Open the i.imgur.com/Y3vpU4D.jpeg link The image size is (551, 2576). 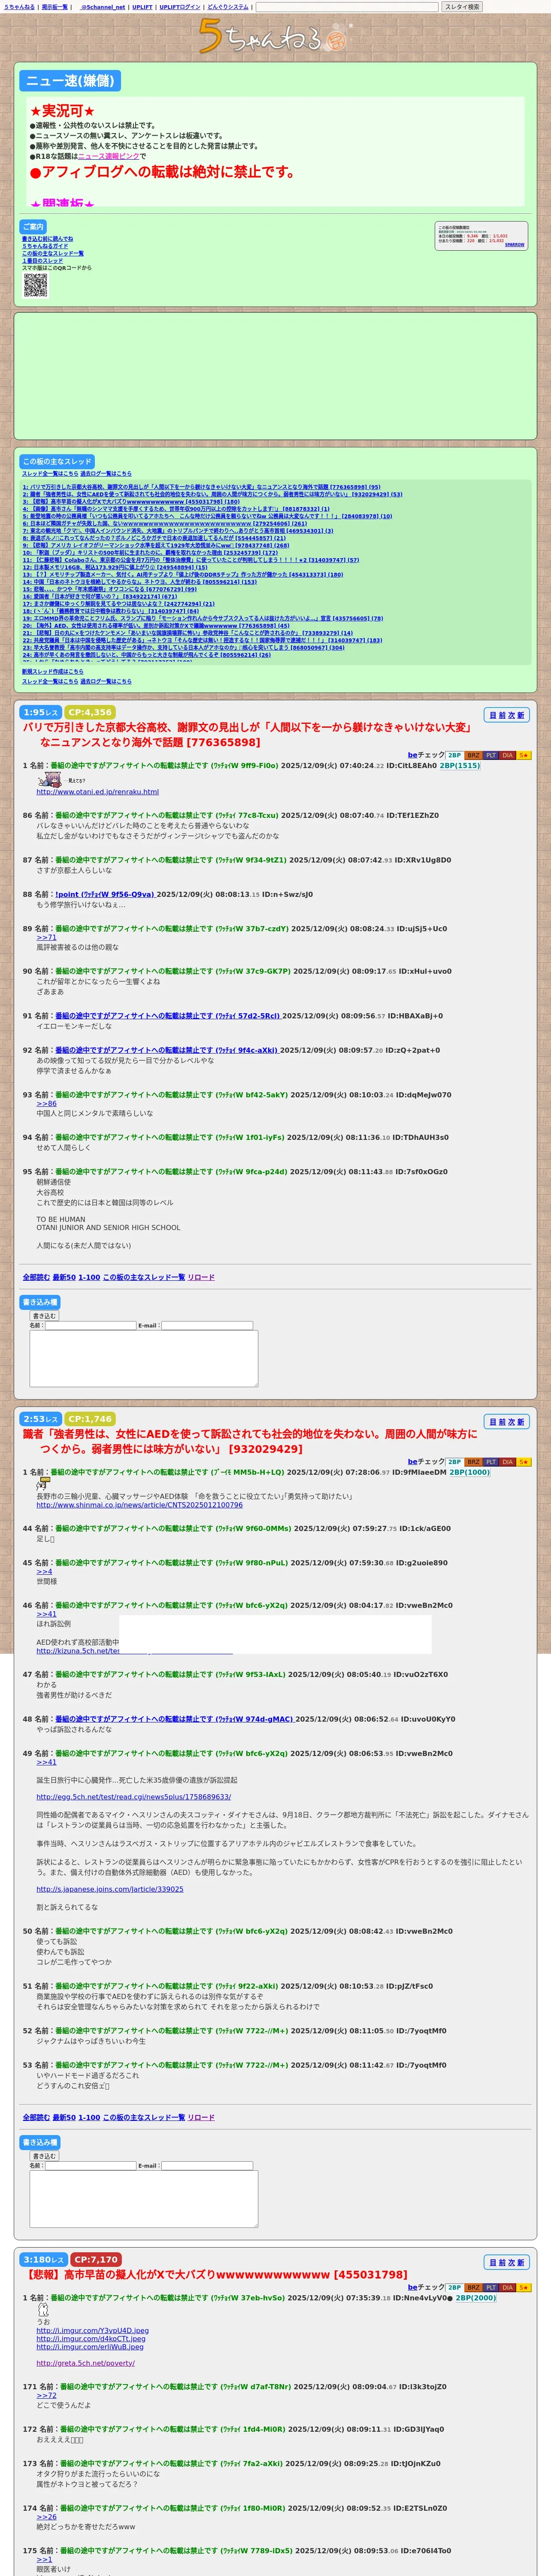tap(93, 2331)
